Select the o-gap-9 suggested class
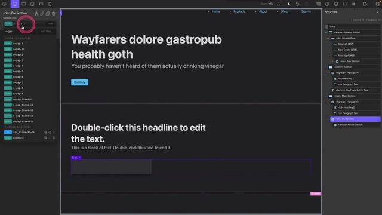 pyautogui.click(x=19, y=94)
